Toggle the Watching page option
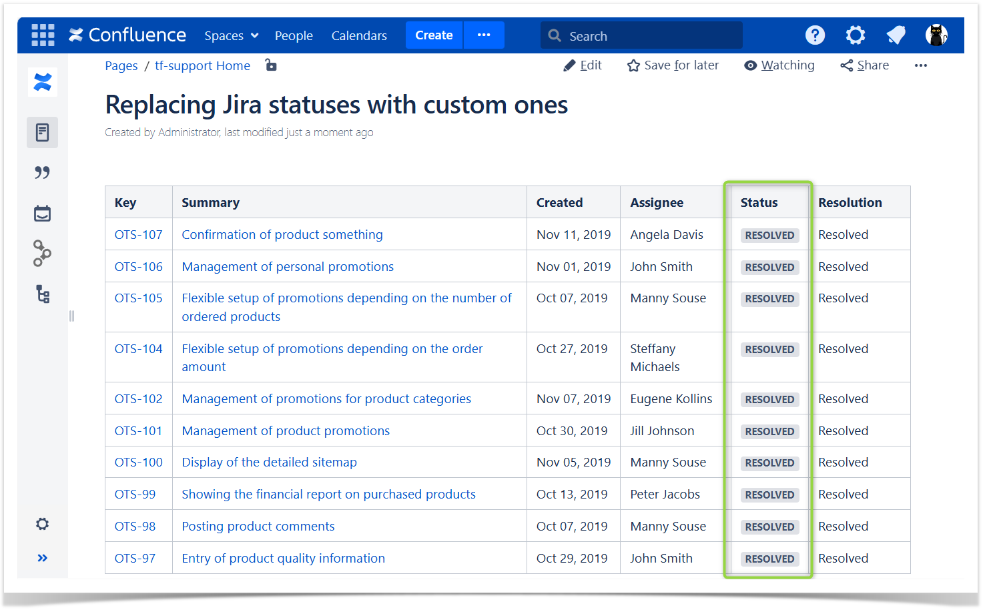 coord(779,65)
